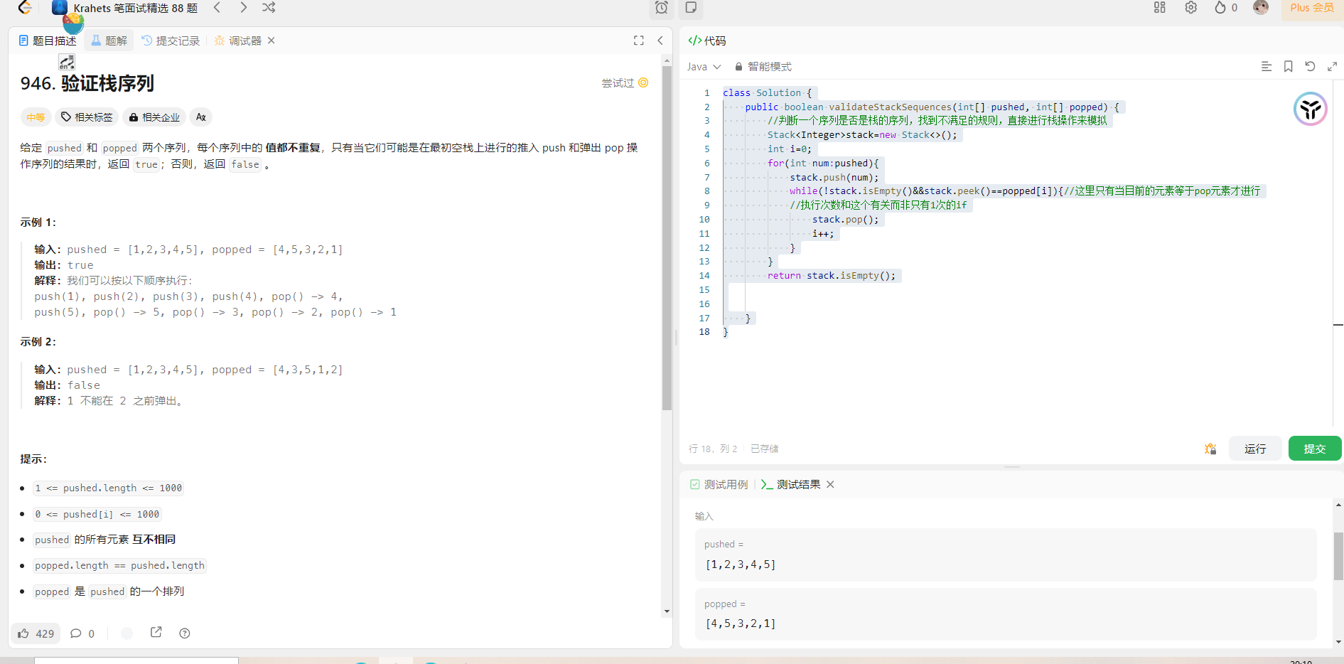Click the code line stack.pop();
Image resolution: width=1344 pixels, height=664 pixels.
pyautogui.click(x=845, y=220)
